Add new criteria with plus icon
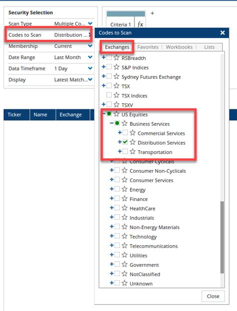This screenshot has width=237, height=311. point(152,13)
